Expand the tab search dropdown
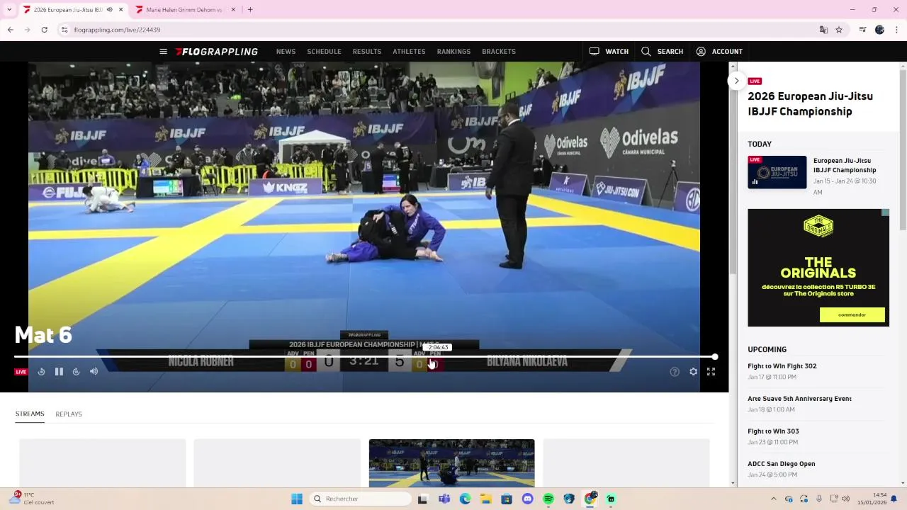This screenshot has width=907, height=510. [9, 10]
